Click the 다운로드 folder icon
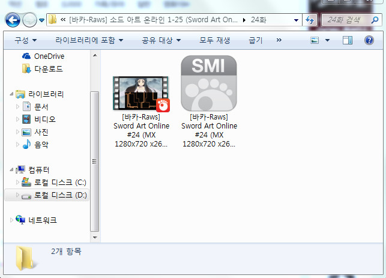The height and width of the screenshot is (278, 386). click(x=26, y=69)
